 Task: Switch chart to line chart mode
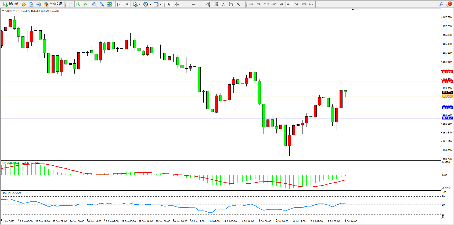point(85,4)
